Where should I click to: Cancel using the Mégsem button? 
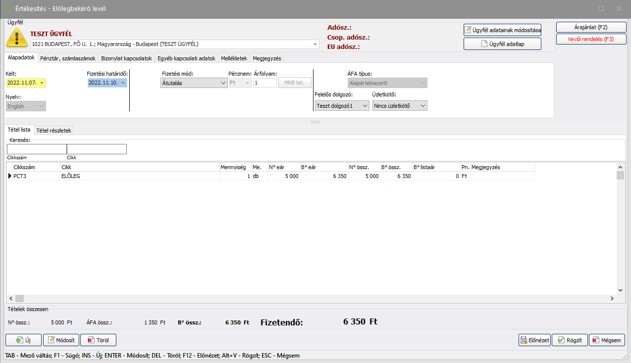(607, 340)
